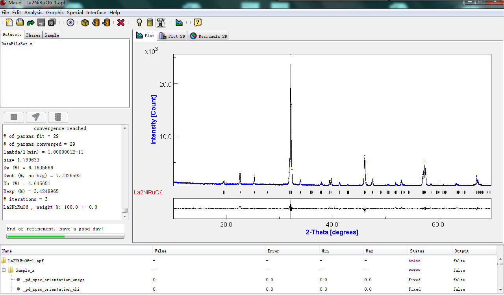Click the La2NiRuO6 phase label in plot
Screen dimensions: 504x295
click(x=148, y=192)
